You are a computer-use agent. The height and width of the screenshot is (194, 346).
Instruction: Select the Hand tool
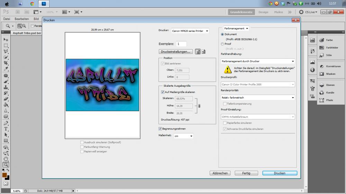(x=6, y=159)
